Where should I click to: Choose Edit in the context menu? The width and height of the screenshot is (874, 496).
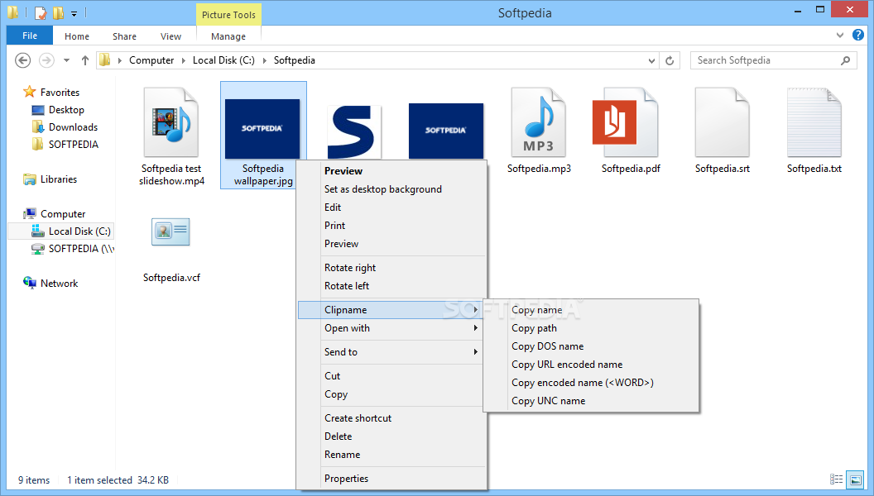333,207
